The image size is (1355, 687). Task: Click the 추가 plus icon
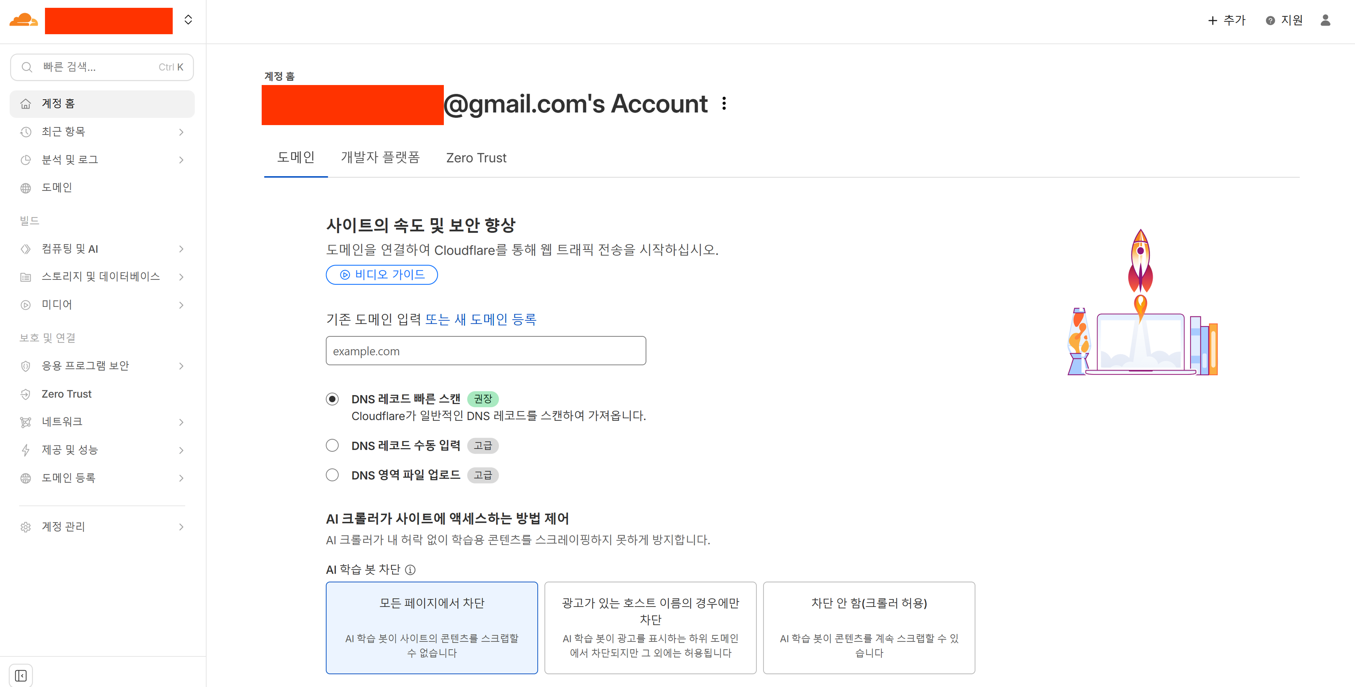[x=1213, y=21]
